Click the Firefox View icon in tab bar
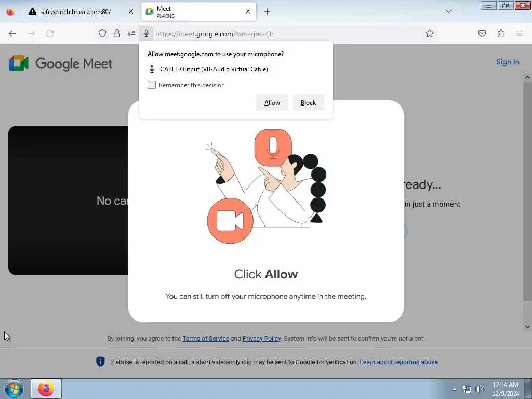 coord(10,11)
